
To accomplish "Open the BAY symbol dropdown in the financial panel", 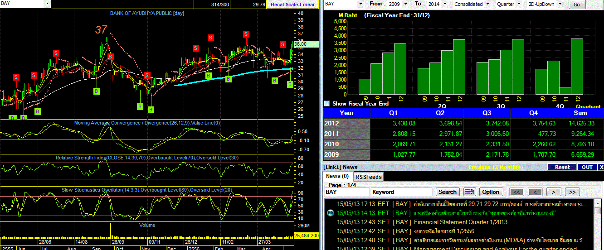I will click(x=360, y=4).
